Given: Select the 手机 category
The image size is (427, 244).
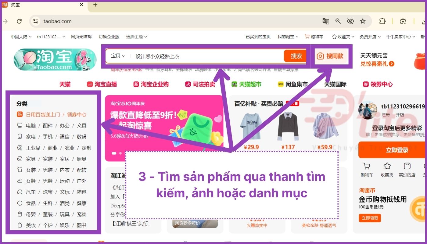Looking at the screenshot, I should (48, 137).
